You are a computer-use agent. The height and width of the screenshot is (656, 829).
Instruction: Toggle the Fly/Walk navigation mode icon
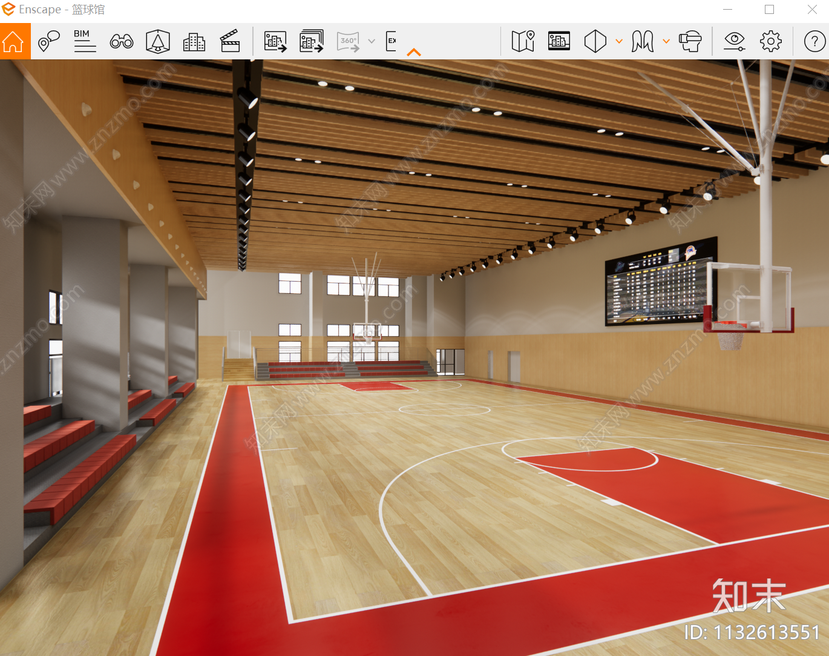click(643, 41)
